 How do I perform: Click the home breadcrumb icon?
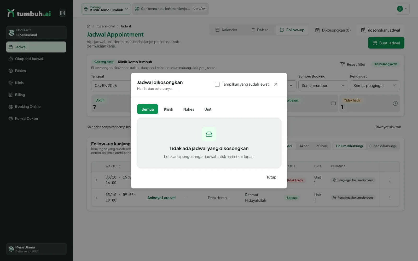click(89, 26)
